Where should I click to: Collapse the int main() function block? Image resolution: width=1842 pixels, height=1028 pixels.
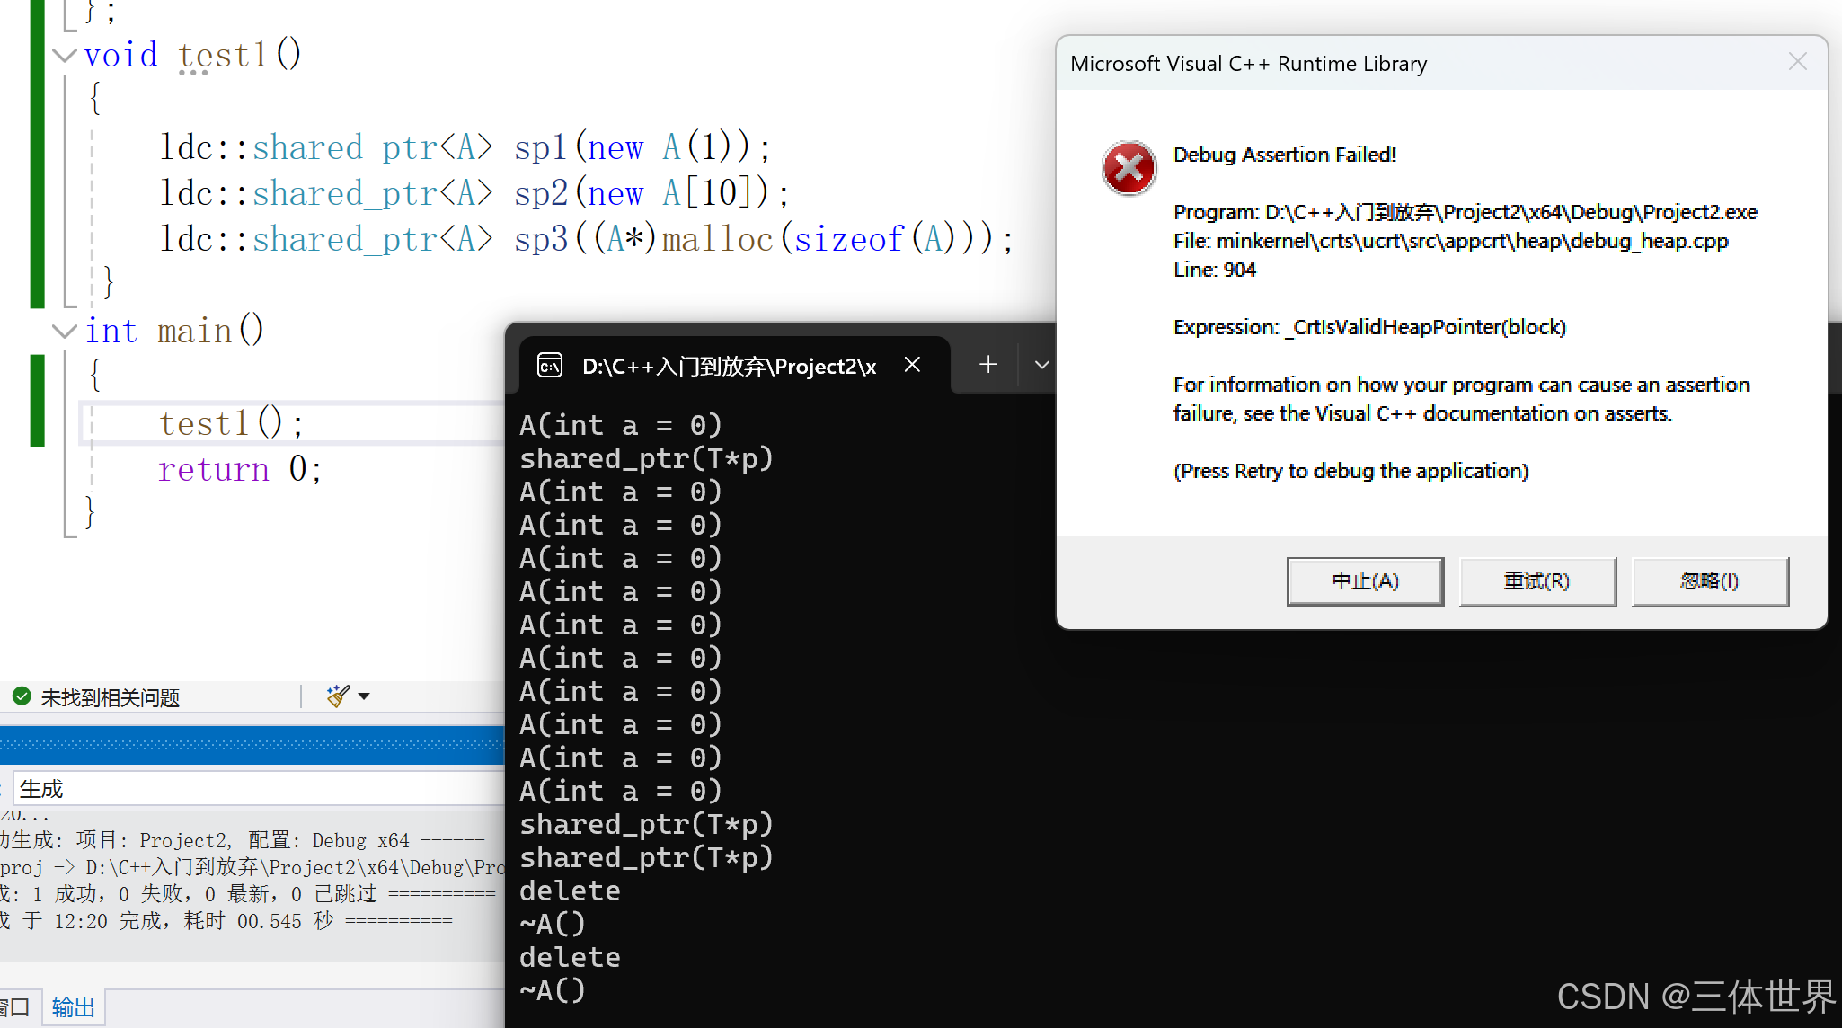[64, 331]
